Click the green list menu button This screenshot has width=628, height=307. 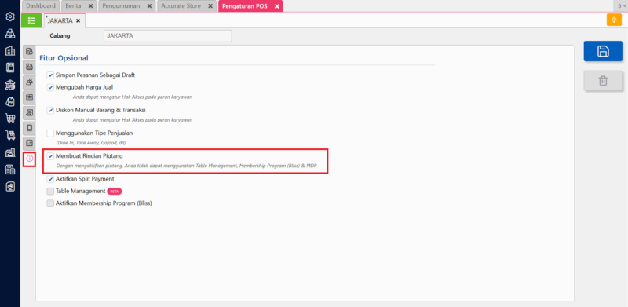[31, 20]
